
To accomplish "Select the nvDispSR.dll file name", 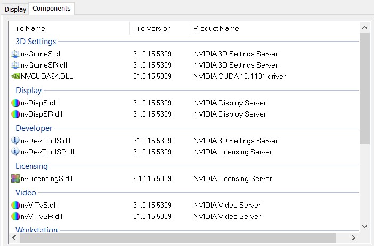I will click(42, 114).
